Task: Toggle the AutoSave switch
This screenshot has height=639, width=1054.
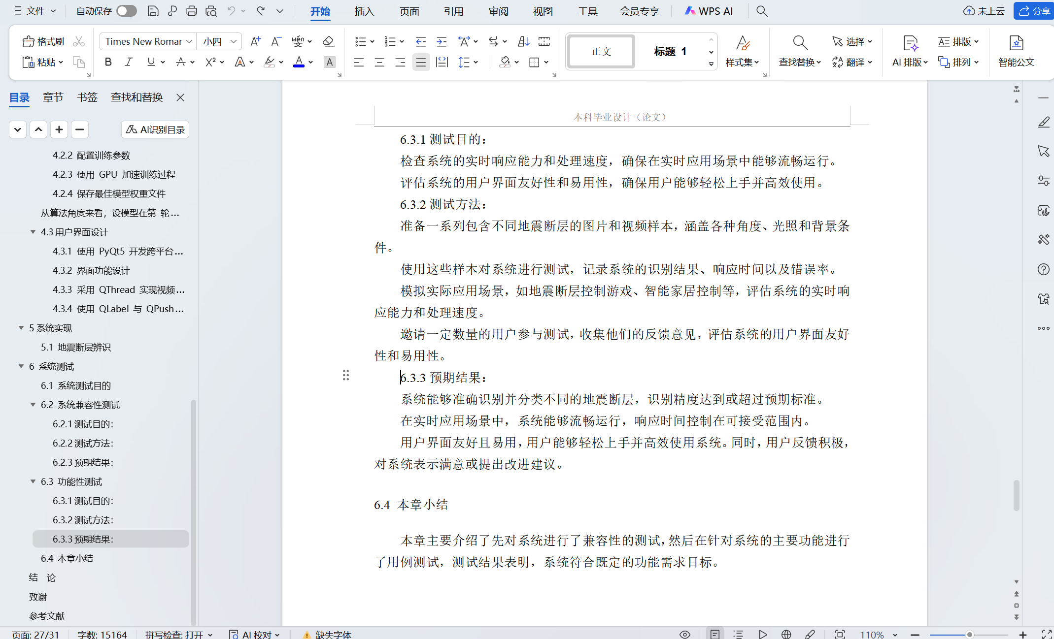Action: coord(127,11)
